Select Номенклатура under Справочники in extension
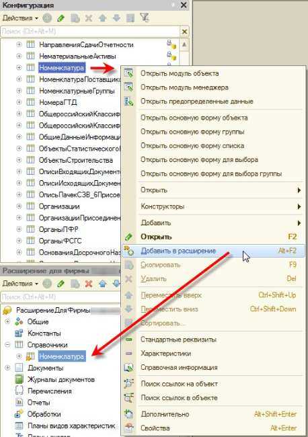308x437 pixels. point(62,356)
